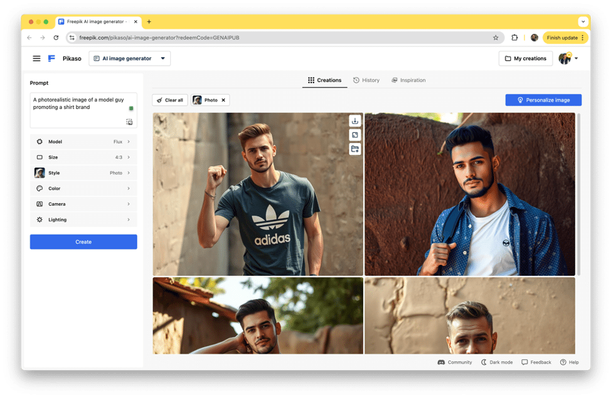This screenshot has width=613, height=398.
Task: Click the Personalize image button
Action: point(543,100)
